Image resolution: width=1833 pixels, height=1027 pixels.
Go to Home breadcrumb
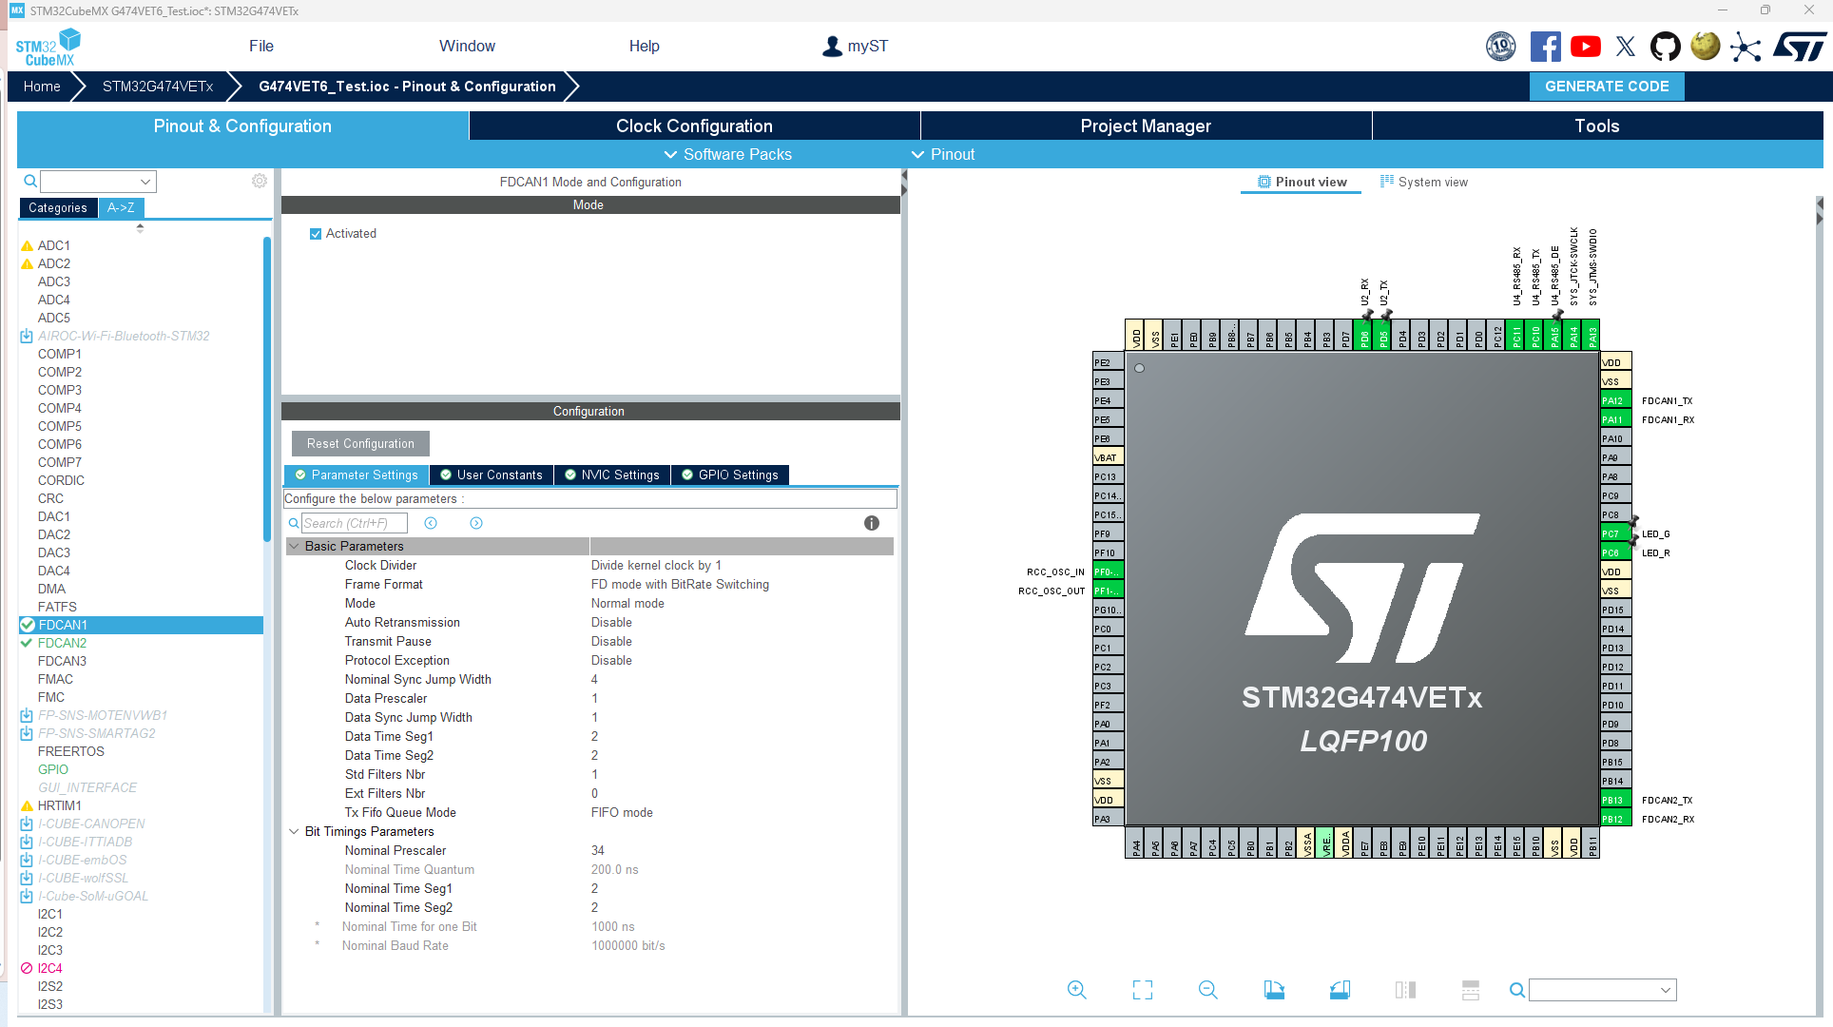point(42,87)
